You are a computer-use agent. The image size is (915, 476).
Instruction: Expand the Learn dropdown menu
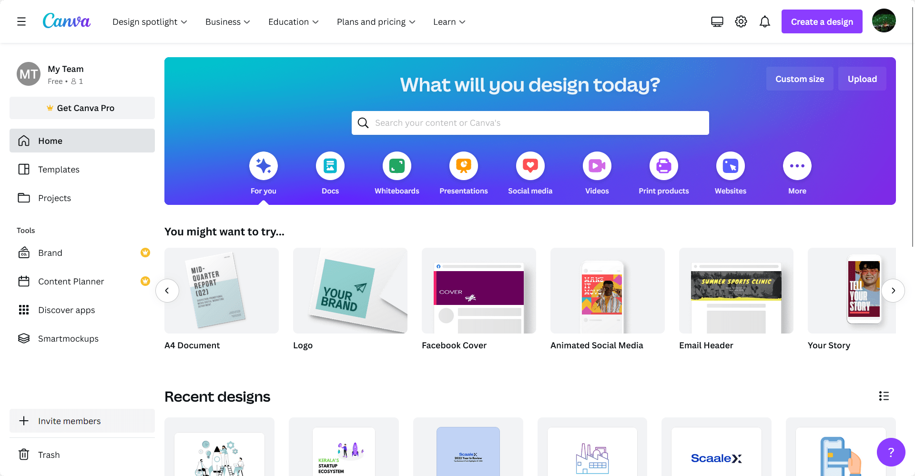click(x=449, y=22)
